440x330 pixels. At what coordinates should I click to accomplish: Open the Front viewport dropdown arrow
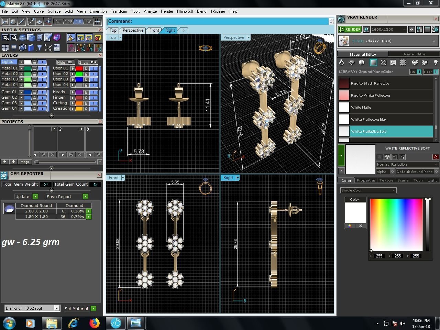123,178
